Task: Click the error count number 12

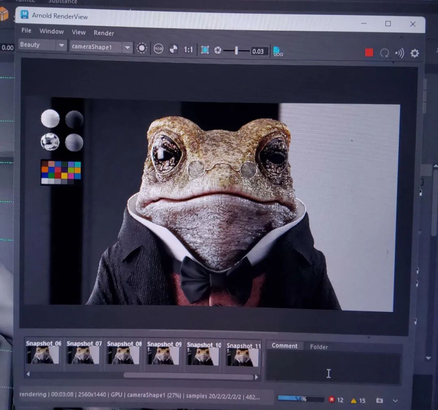Action: pos(340,400)
